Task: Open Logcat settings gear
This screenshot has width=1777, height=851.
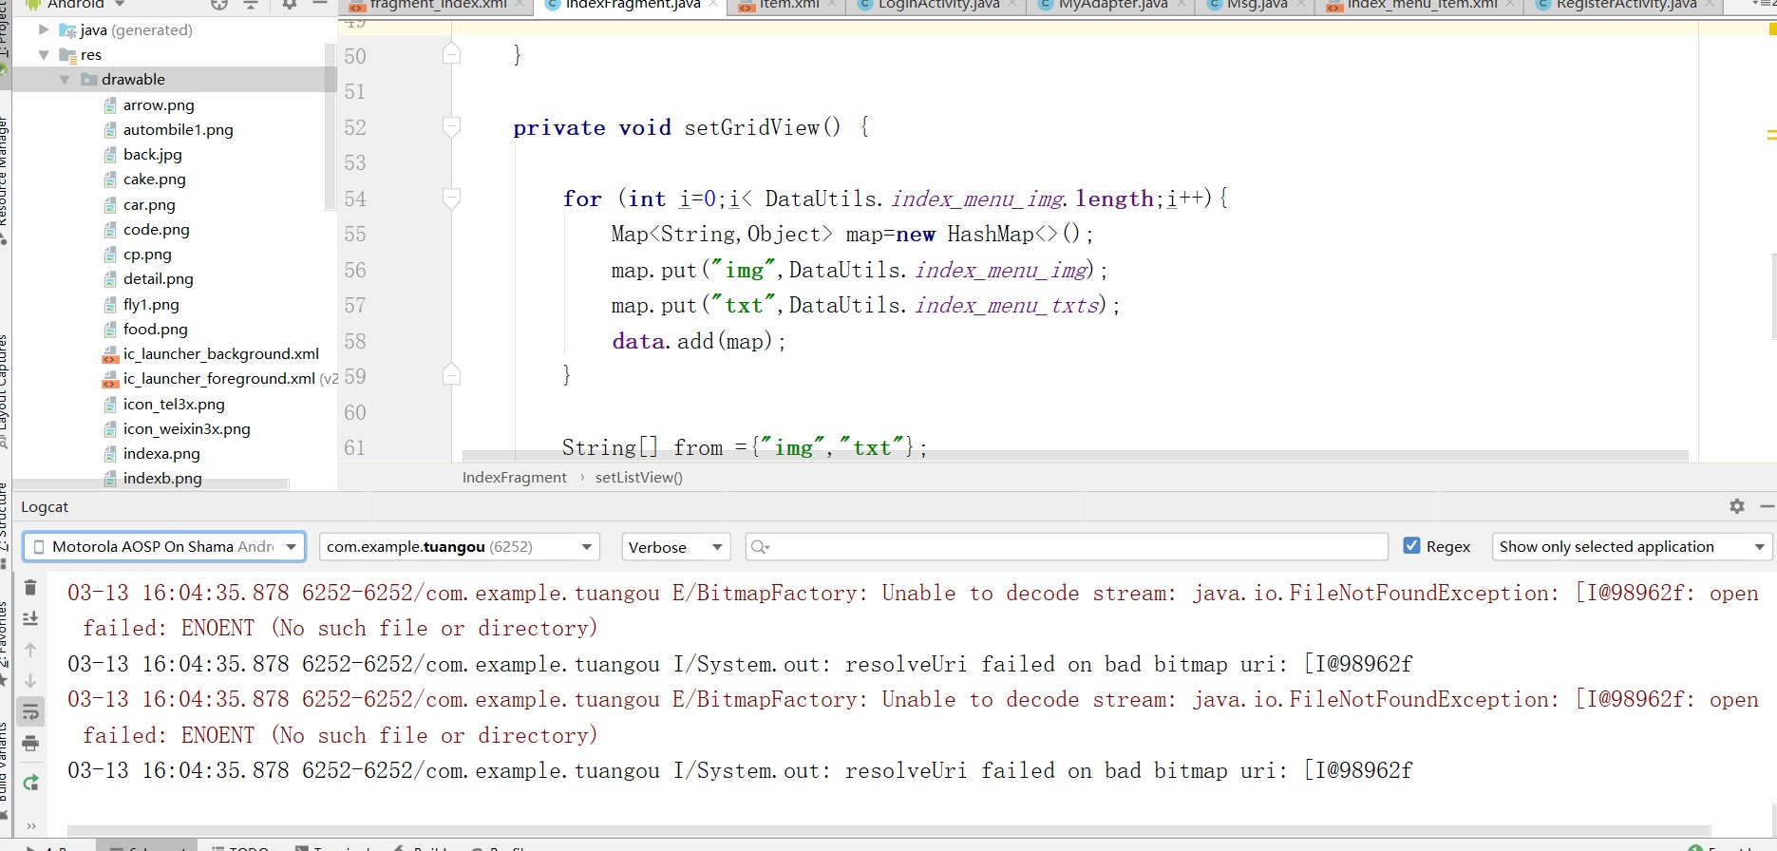Action: coord(1737,506)
